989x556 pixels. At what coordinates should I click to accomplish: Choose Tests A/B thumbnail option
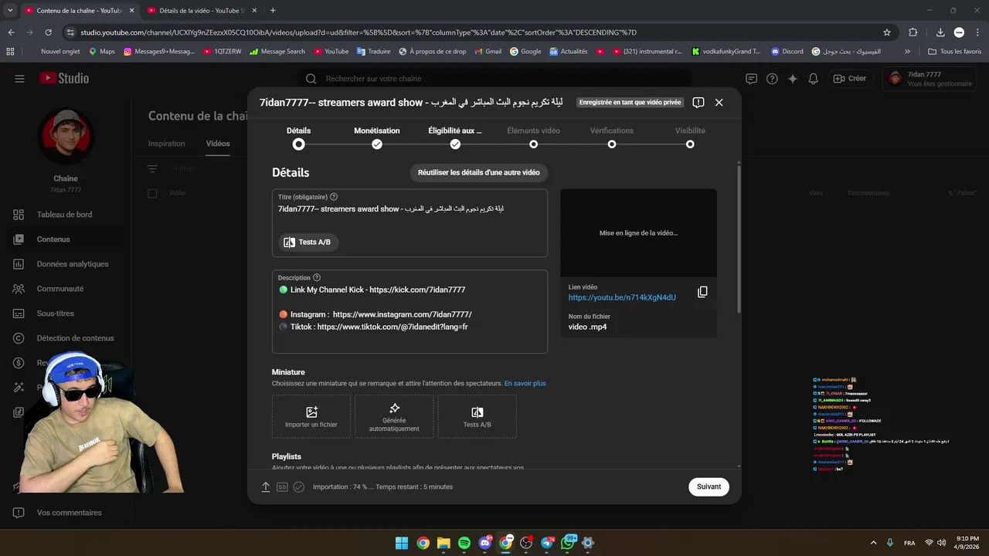[477, 417]
